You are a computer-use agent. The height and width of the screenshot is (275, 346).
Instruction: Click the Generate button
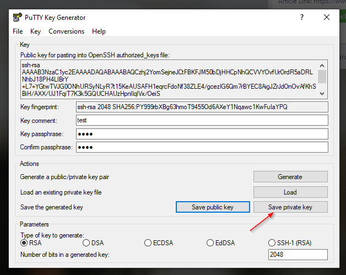pyautogui.click(x=290, y=177)
